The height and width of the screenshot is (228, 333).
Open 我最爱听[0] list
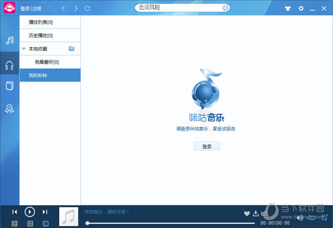(x=50, y=62)
